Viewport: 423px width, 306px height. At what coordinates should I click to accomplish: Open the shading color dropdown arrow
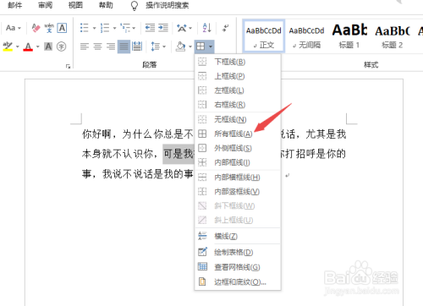click(190, 46)
